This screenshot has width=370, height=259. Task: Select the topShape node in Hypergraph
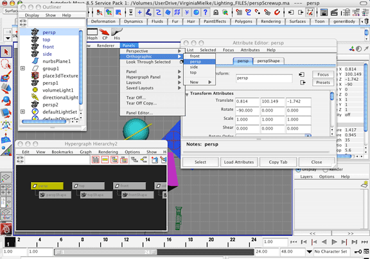[x=96, y=195]
